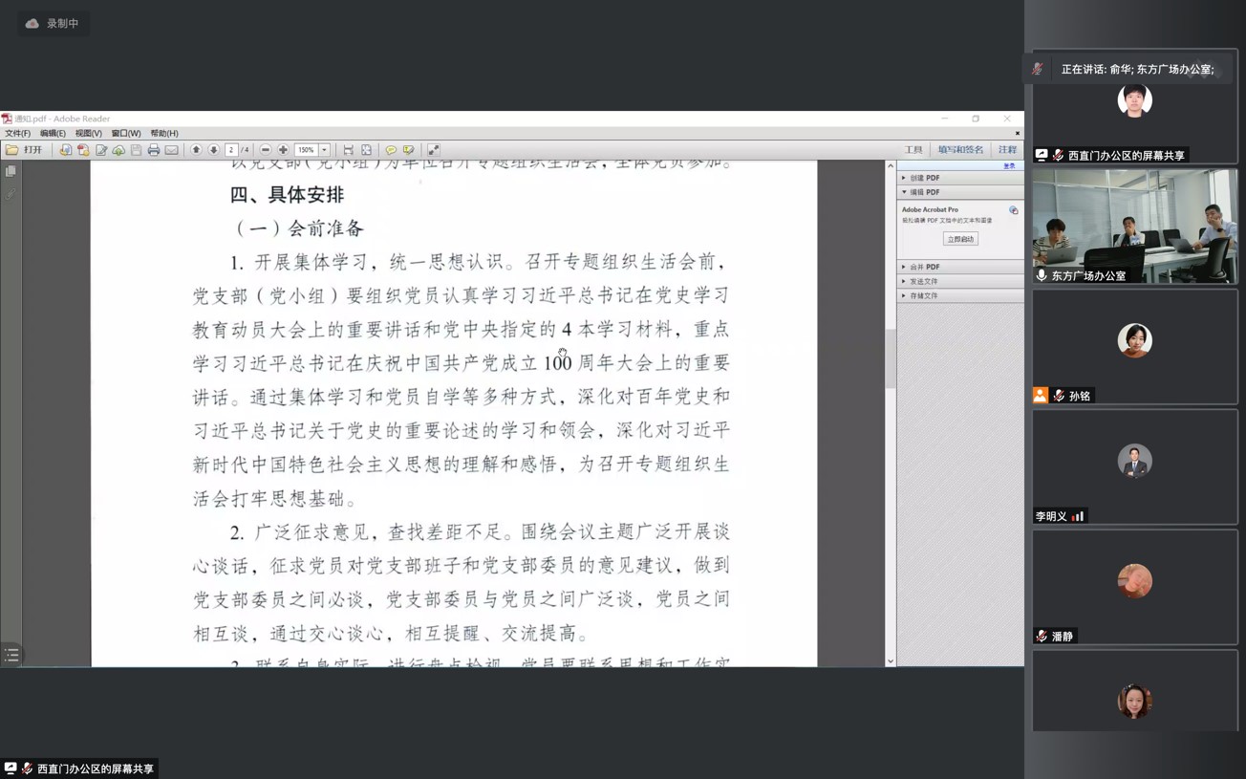Switch to the 注释 comments tab
Screen dimensions: 1246x779
tap(1007, 150)
